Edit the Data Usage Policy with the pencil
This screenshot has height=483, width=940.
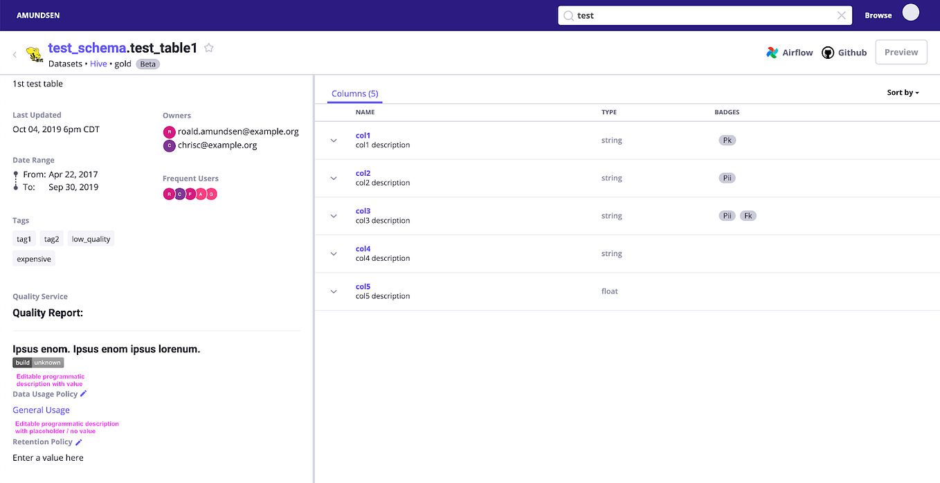(x=84, y=393)
